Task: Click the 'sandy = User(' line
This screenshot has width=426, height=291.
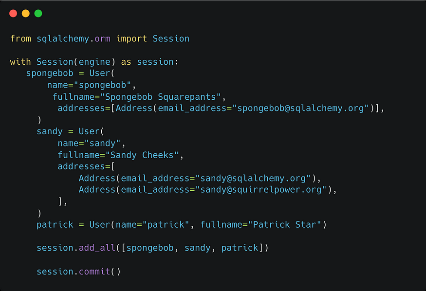Action: (71, 132)
